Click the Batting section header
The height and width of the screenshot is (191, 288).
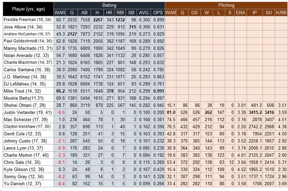109,5
